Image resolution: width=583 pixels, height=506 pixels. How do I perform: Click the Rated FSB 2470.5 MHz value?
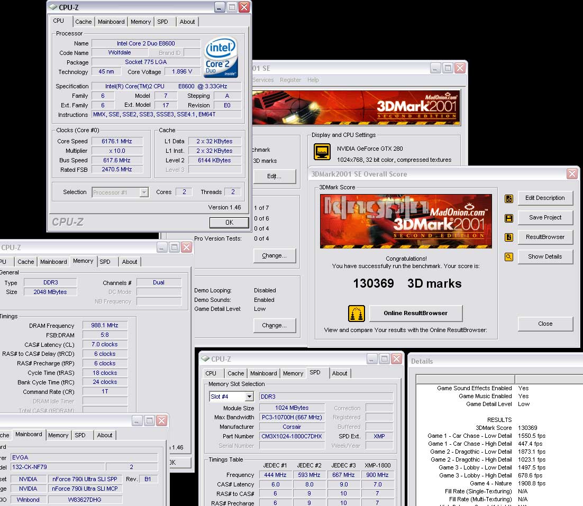pos(117,169)
